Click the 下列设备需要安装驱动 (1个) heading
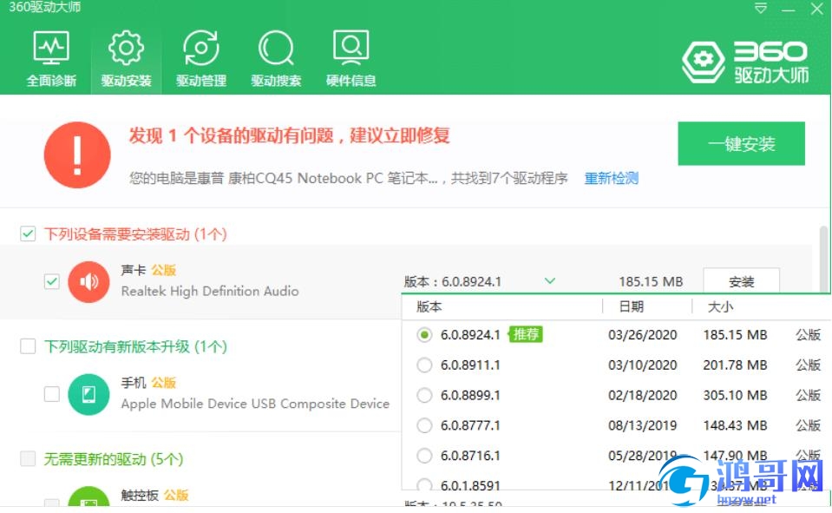This screenshot has width=832, height=513. point(135,234)
